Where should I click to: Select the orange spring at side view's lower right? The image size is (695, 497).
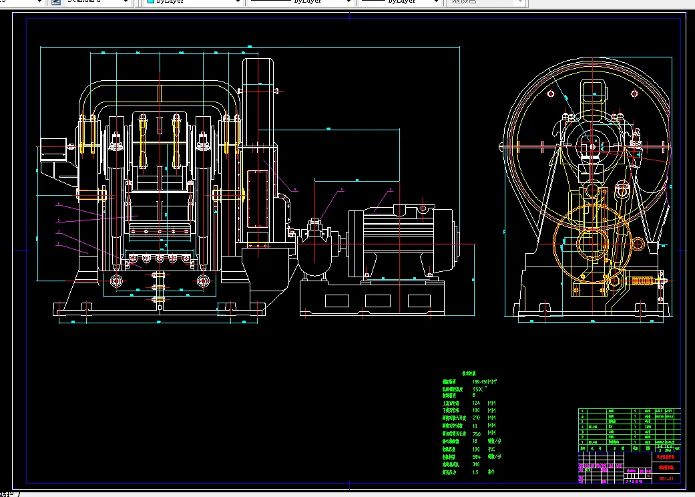coord(642,281)
